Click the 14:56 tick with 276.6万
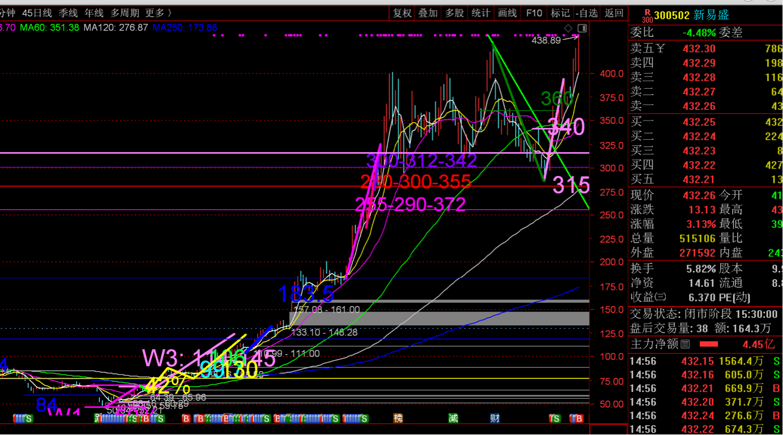The image size is (783, 435). [x=706, y=416]
